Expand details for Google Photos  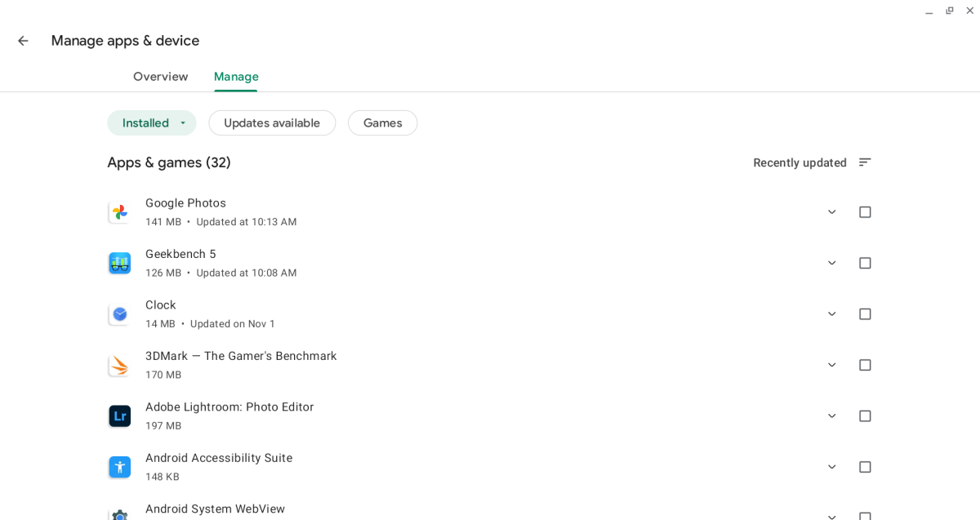click(x=832, y=212)
